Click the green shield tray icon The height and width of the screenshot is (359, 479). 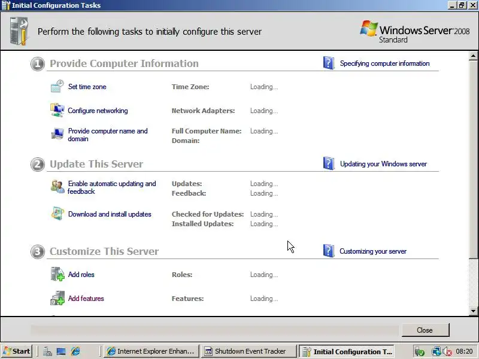coord(419,352)
